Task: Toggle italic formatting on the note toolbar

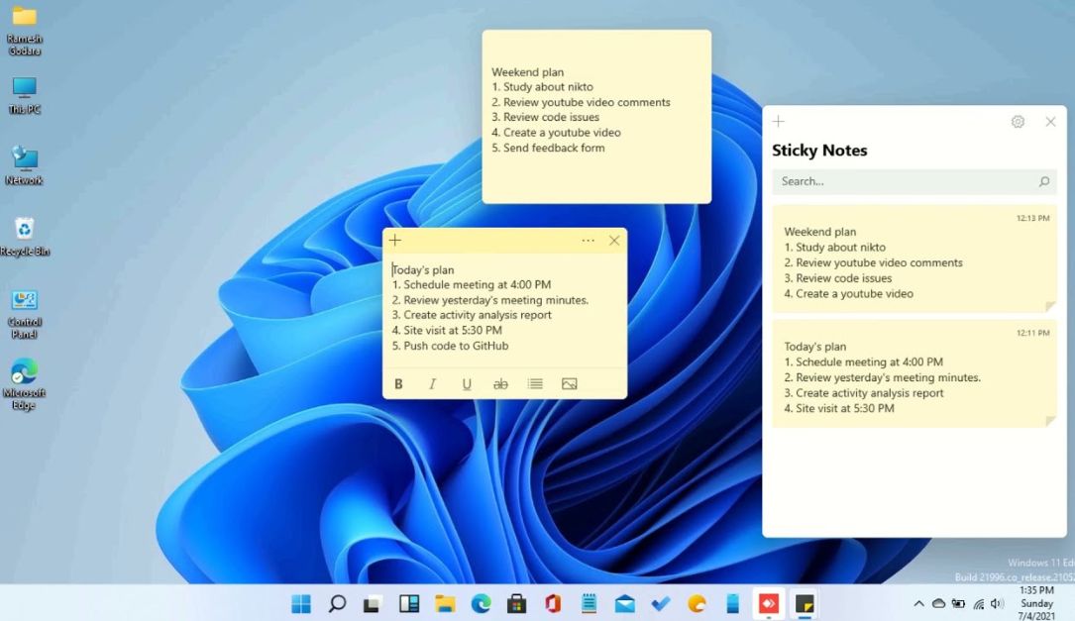Action: [x=432, y=384]
